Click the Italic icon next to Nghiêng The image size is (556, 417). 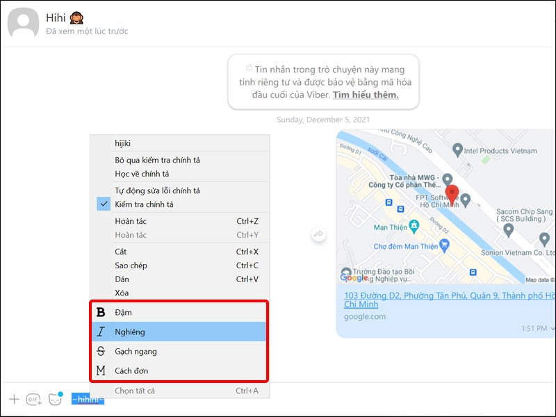pos(101,332)
